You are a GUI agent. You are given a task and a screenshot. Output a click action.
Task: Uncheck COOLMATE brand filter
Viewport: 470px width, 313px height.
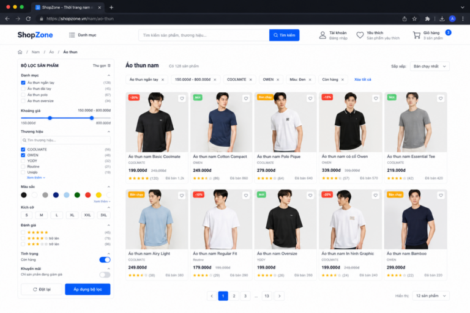pos(23,149)
